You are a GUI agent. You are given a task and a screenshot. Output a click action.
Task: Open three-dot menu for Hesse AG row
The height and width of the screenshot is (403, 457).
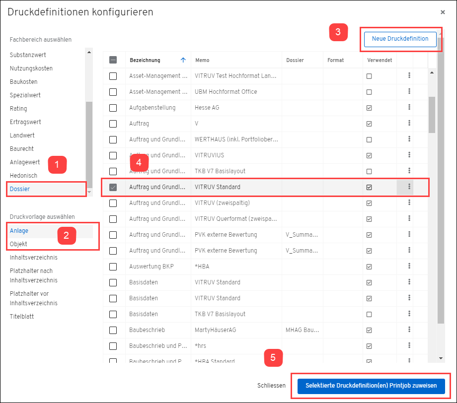(x=409, y=108)
